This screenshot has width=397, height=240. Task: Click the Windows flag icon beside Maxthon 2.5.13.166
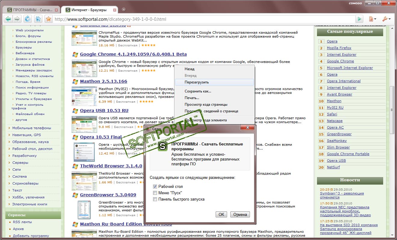75,82
